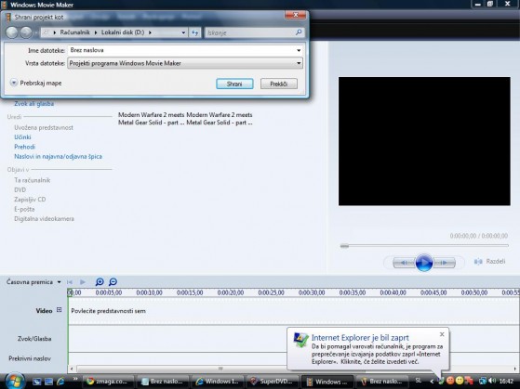Rewind the timeline to the beginning
Viewport: 520px width, 389px height.
click(70, 282)
